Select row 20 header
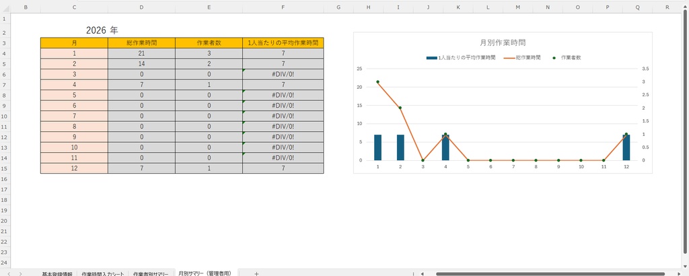The image size is (689, 276). (x=5, y=221)
